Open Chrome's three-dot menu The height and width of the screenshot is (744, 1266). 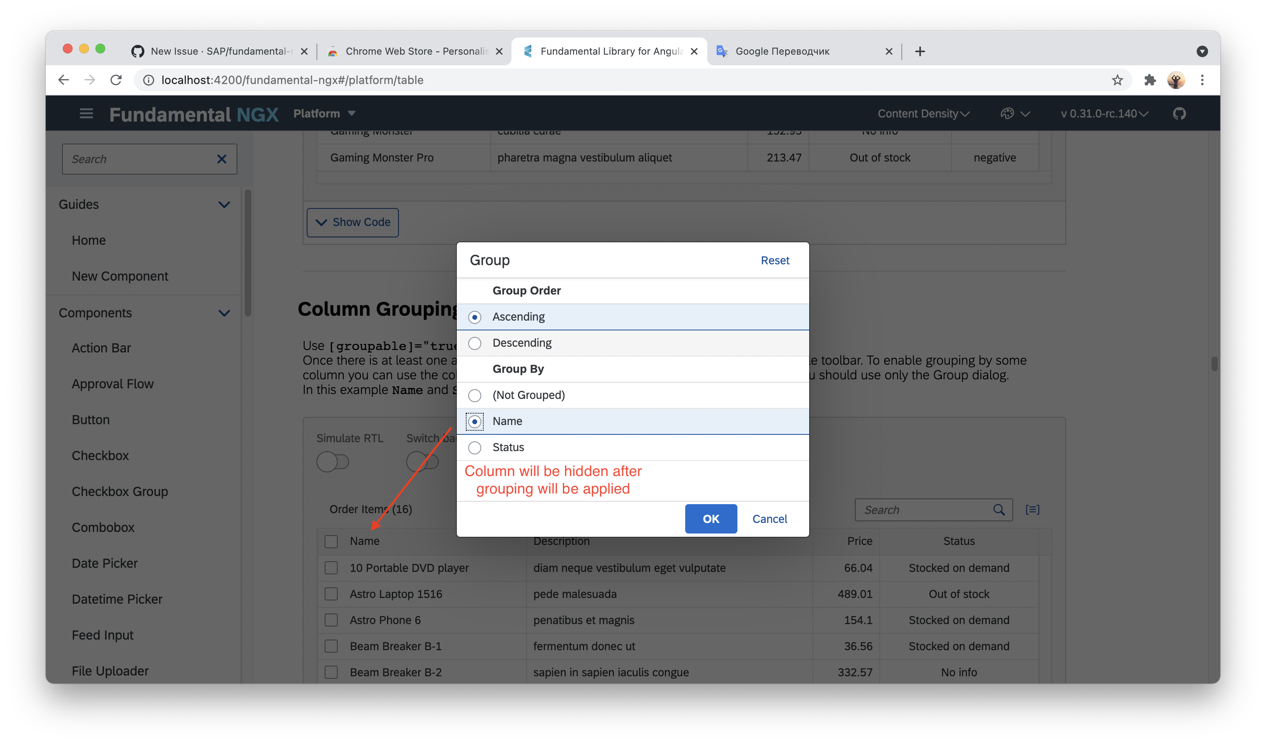(1202, 80)
